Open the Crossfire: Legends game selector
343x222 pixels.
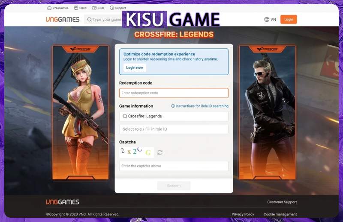click(174, 116)
